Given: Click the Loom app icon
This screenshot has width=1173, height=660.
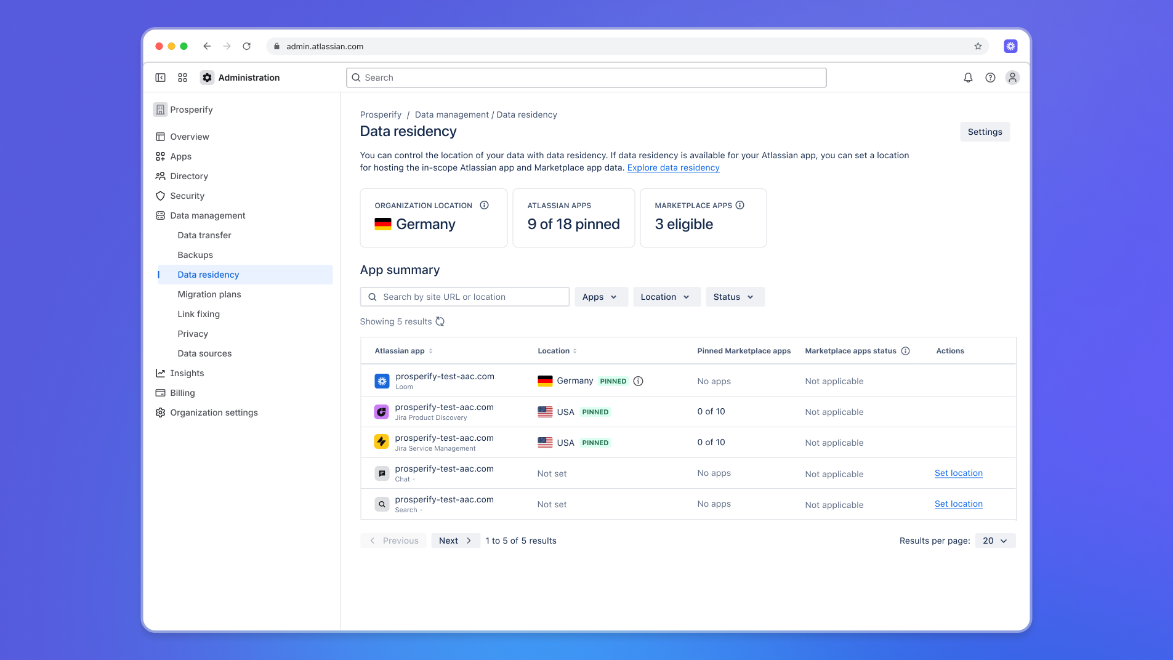Looking at the screenshot, I should [382, 381].
